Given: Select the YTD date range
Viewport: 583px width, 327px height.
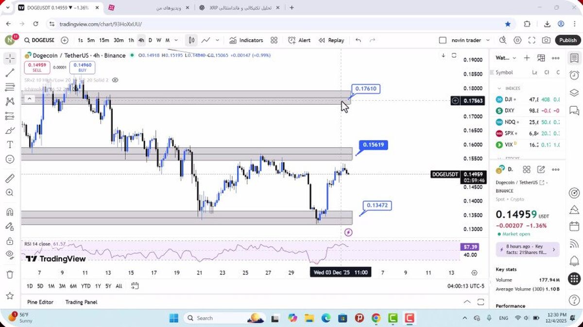Looking at the screenshot, I should [x=86, y=286].
